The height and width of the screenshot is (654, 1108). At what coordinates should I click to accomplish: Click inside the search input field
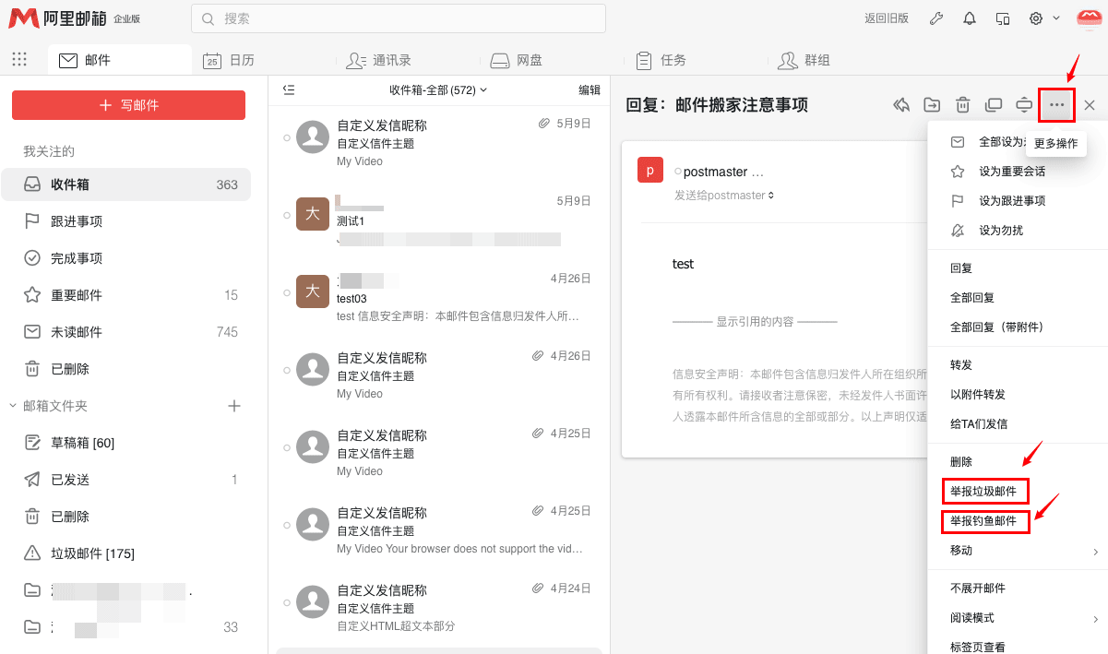point(397,18)
